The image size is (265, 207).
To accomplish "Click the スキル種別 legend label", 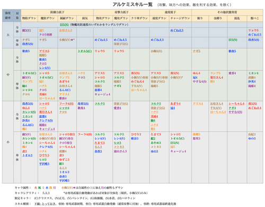I will click(23, 204).
